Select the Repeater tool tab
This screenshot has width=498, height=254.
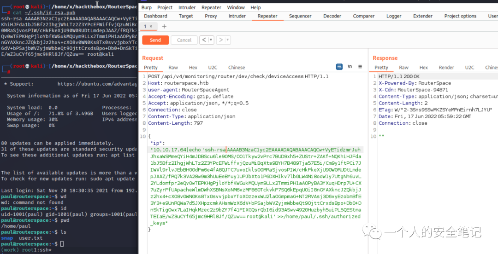(267, 16)
